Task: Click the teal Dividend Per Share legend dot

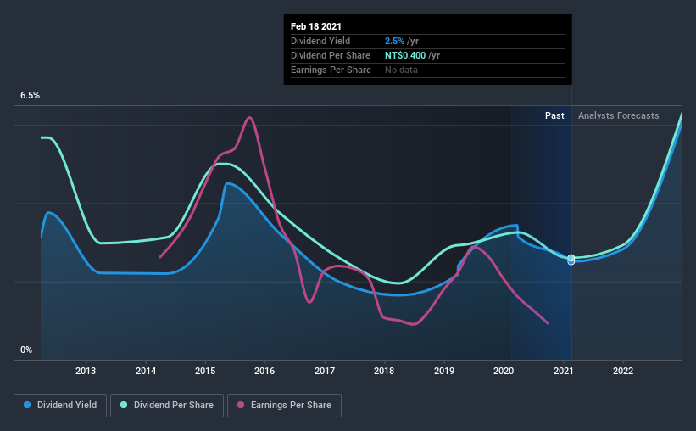Action: pos(124,405)
